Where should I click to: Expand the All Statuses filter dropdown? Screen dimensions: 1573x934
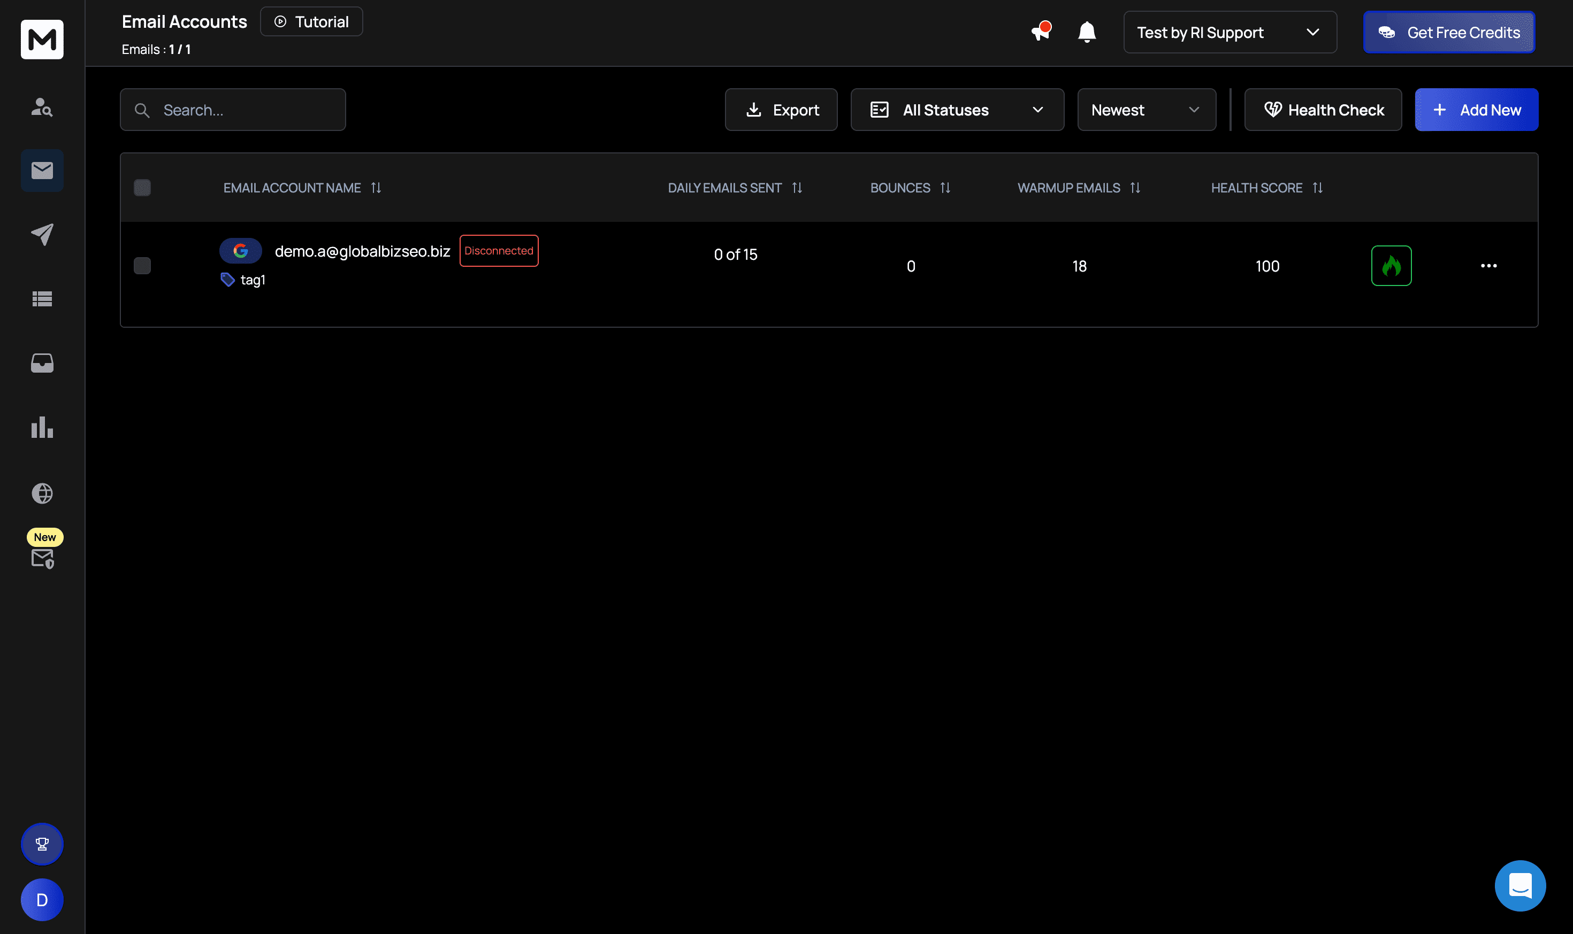tap(957, 110)
